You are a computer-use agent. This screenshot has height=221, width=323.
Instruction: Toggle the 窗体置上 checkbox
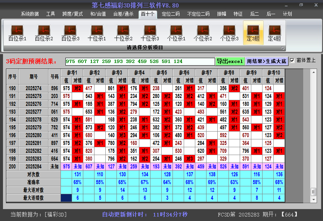[292, 60]
